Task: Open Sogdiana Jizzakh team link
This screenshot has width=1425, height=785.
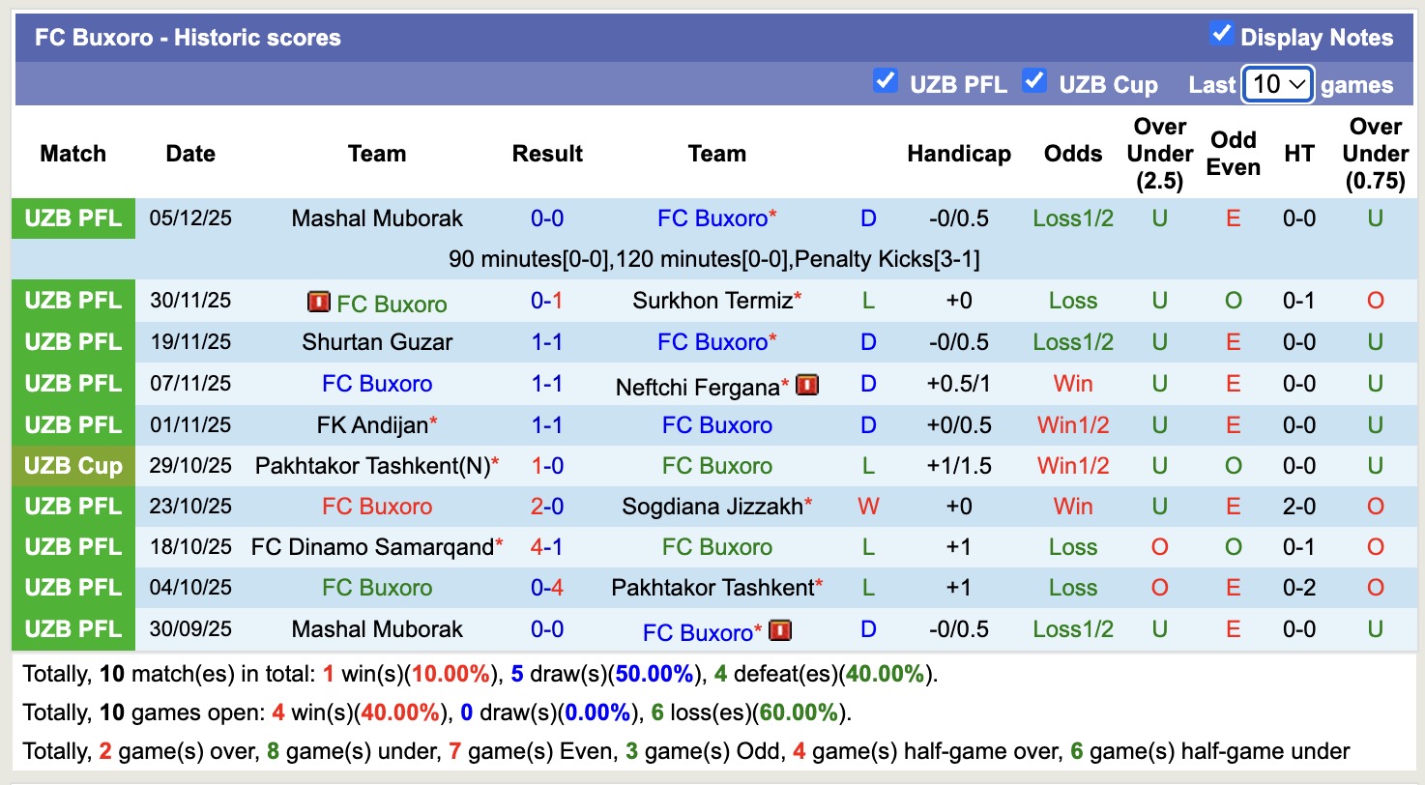Action: pyautogui.click(x=712, y=507)
